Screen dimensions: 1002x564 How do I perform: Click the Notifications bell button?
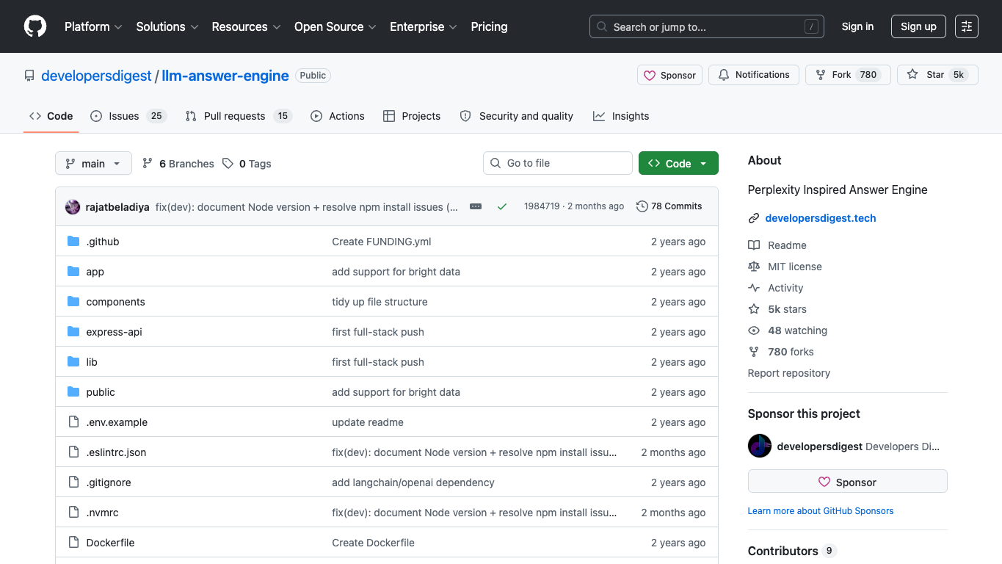pyautogui.click(x=754, y=75)
